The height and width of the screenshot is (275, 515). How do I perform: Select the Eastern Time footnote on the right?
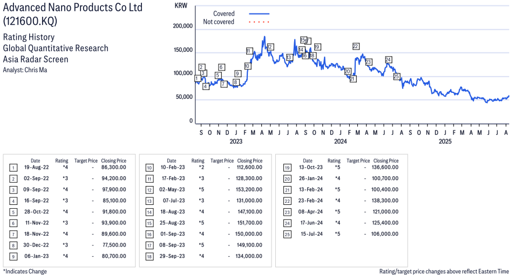[444, 271]
